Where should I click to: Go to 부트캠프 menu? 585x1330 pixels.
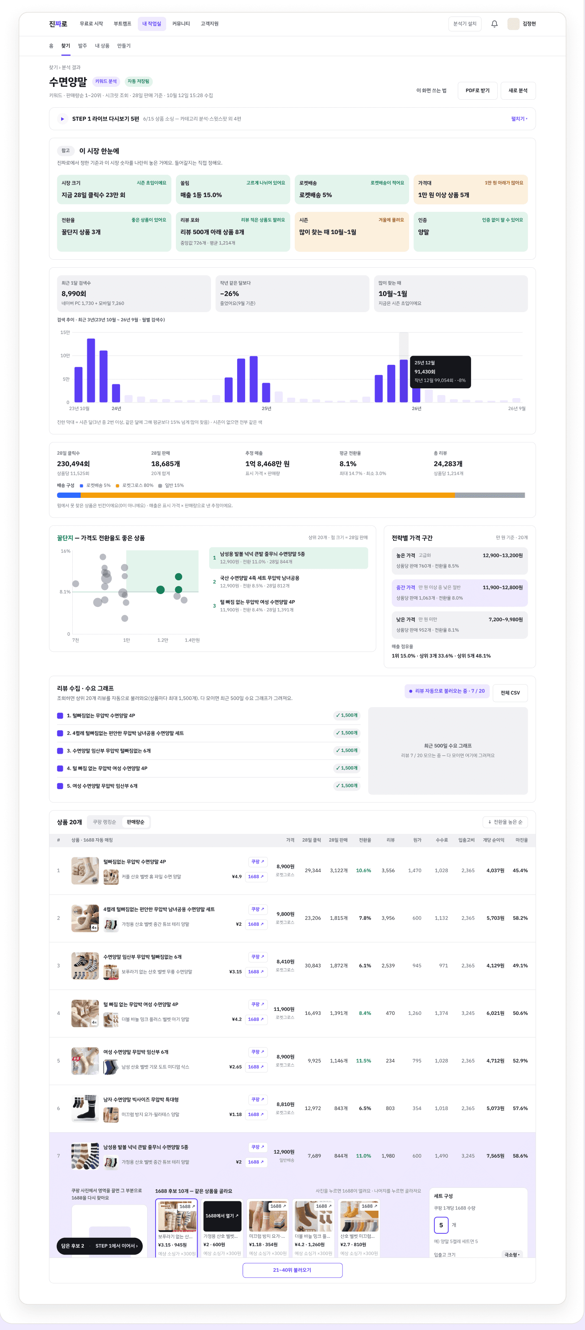122,24
